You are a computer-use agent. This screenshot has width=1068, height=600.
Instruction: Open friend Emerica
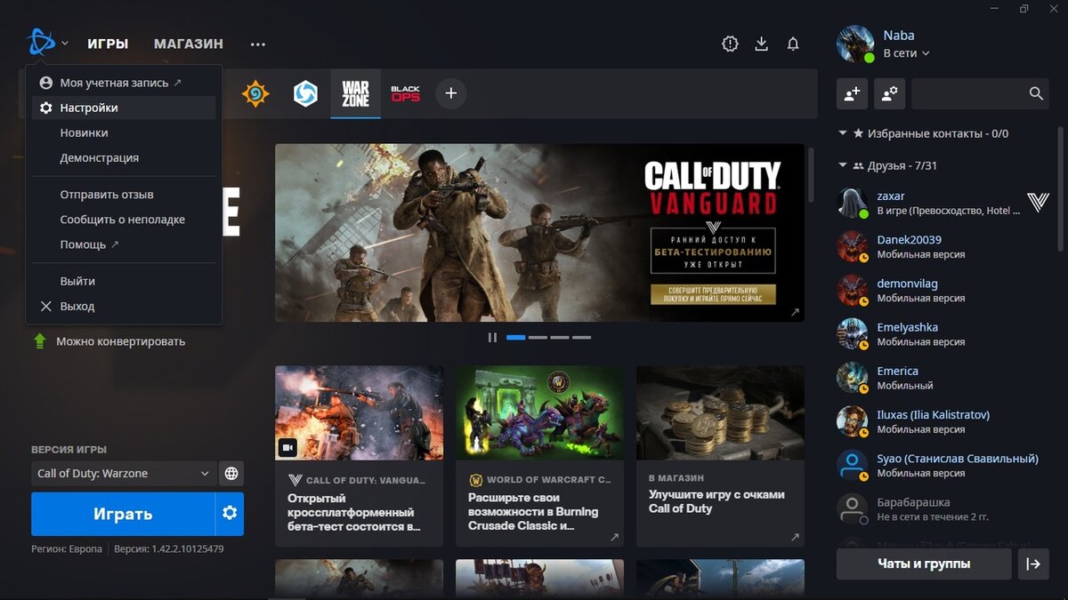(943, 378)
